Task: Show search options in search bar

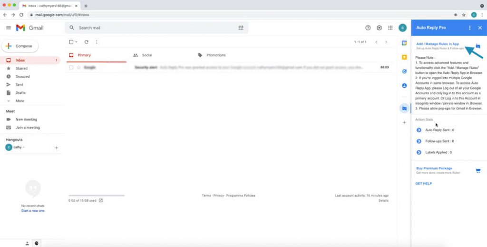Action: 241,28
